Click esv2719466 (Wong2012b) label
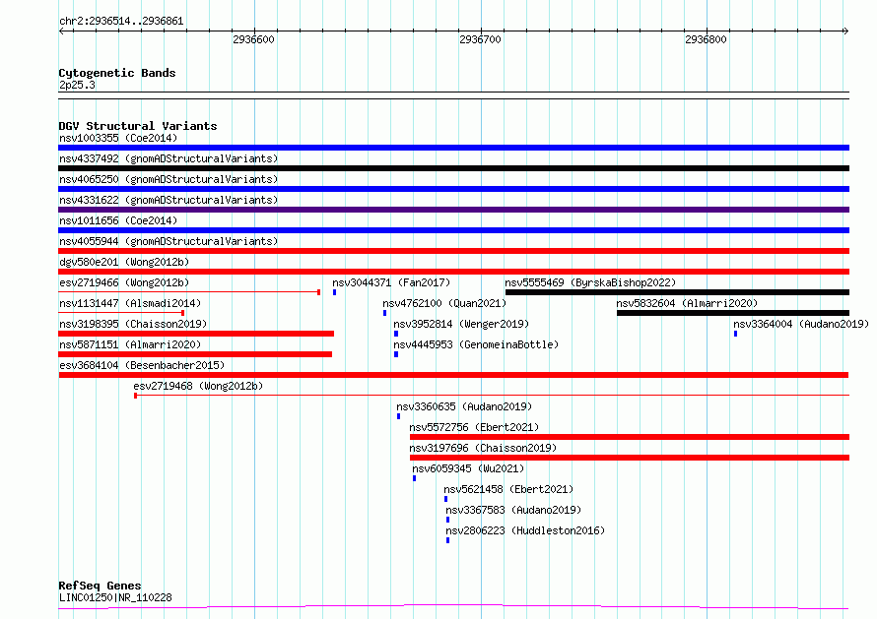The width and height of the screenshot is (877, 619). point(124,282)
